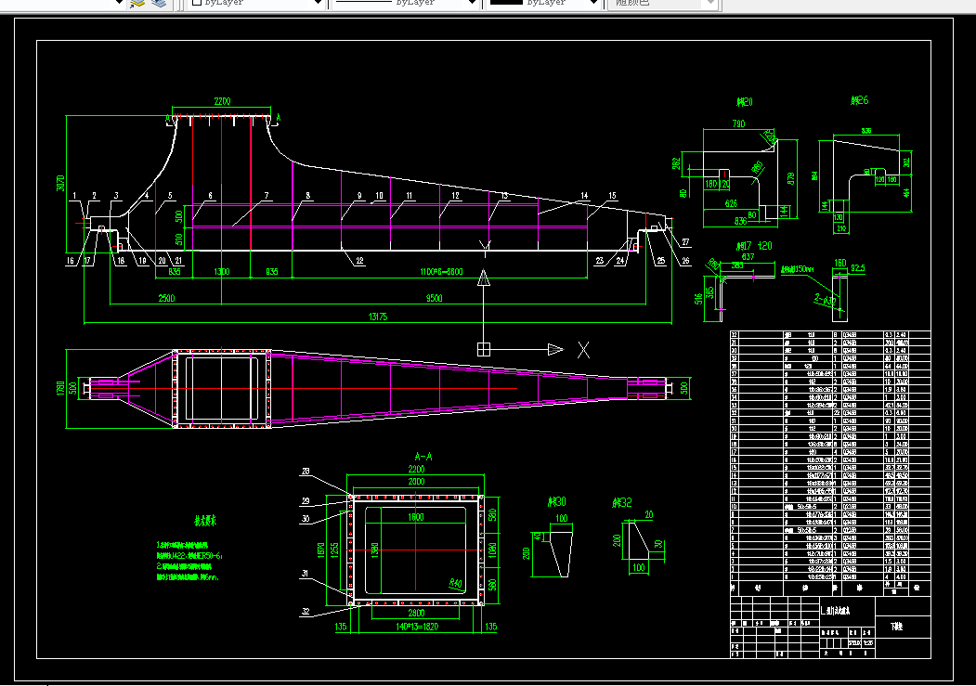Select the 626 dimension text
976x686 pixels.
(731, 203)
